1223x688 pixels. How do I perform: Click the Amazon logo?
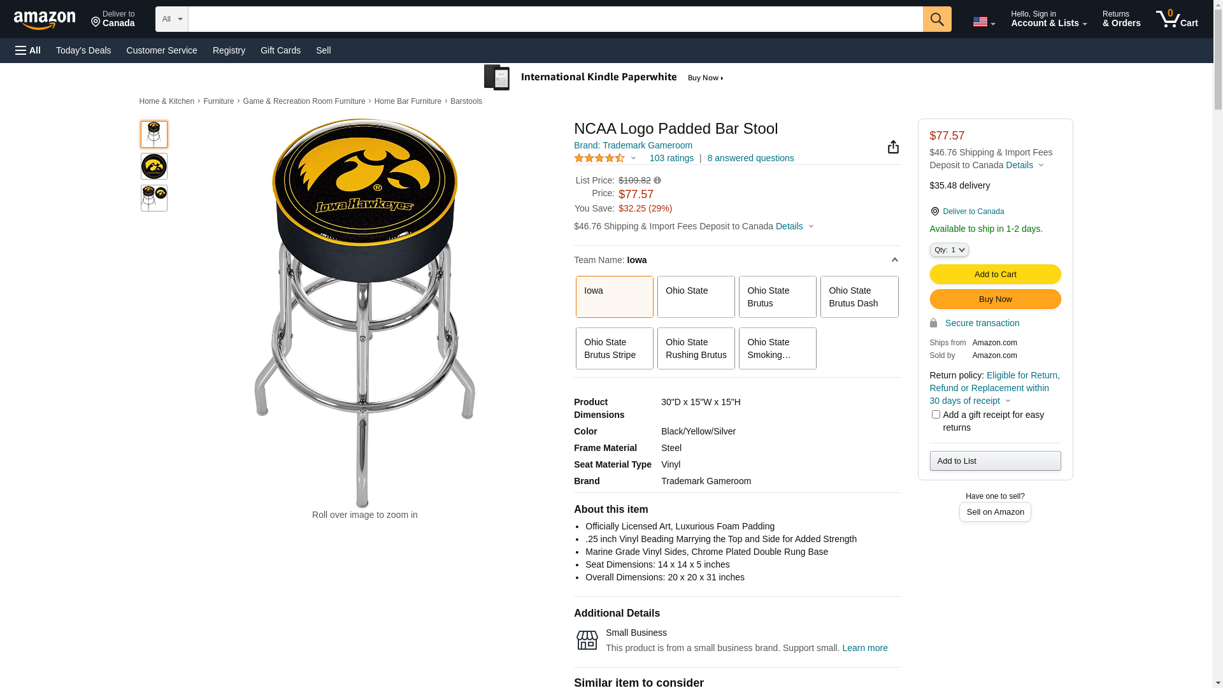(x=45, y=20)
